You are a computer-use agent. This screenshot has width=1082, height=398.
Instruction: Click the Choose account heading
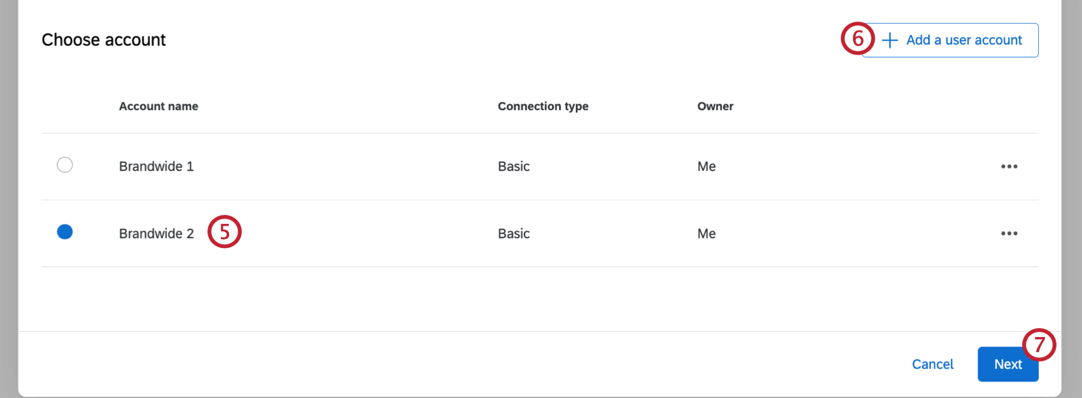pyautogui.click(x=103, y=39)
